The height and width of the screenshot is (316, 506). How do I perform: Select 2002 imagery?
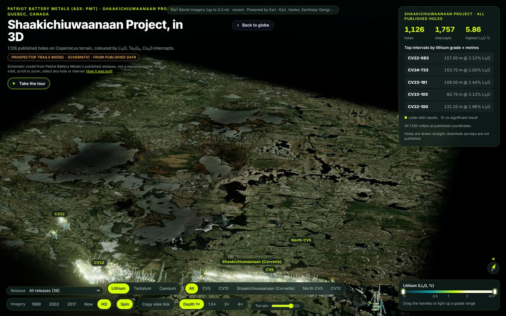54,304
